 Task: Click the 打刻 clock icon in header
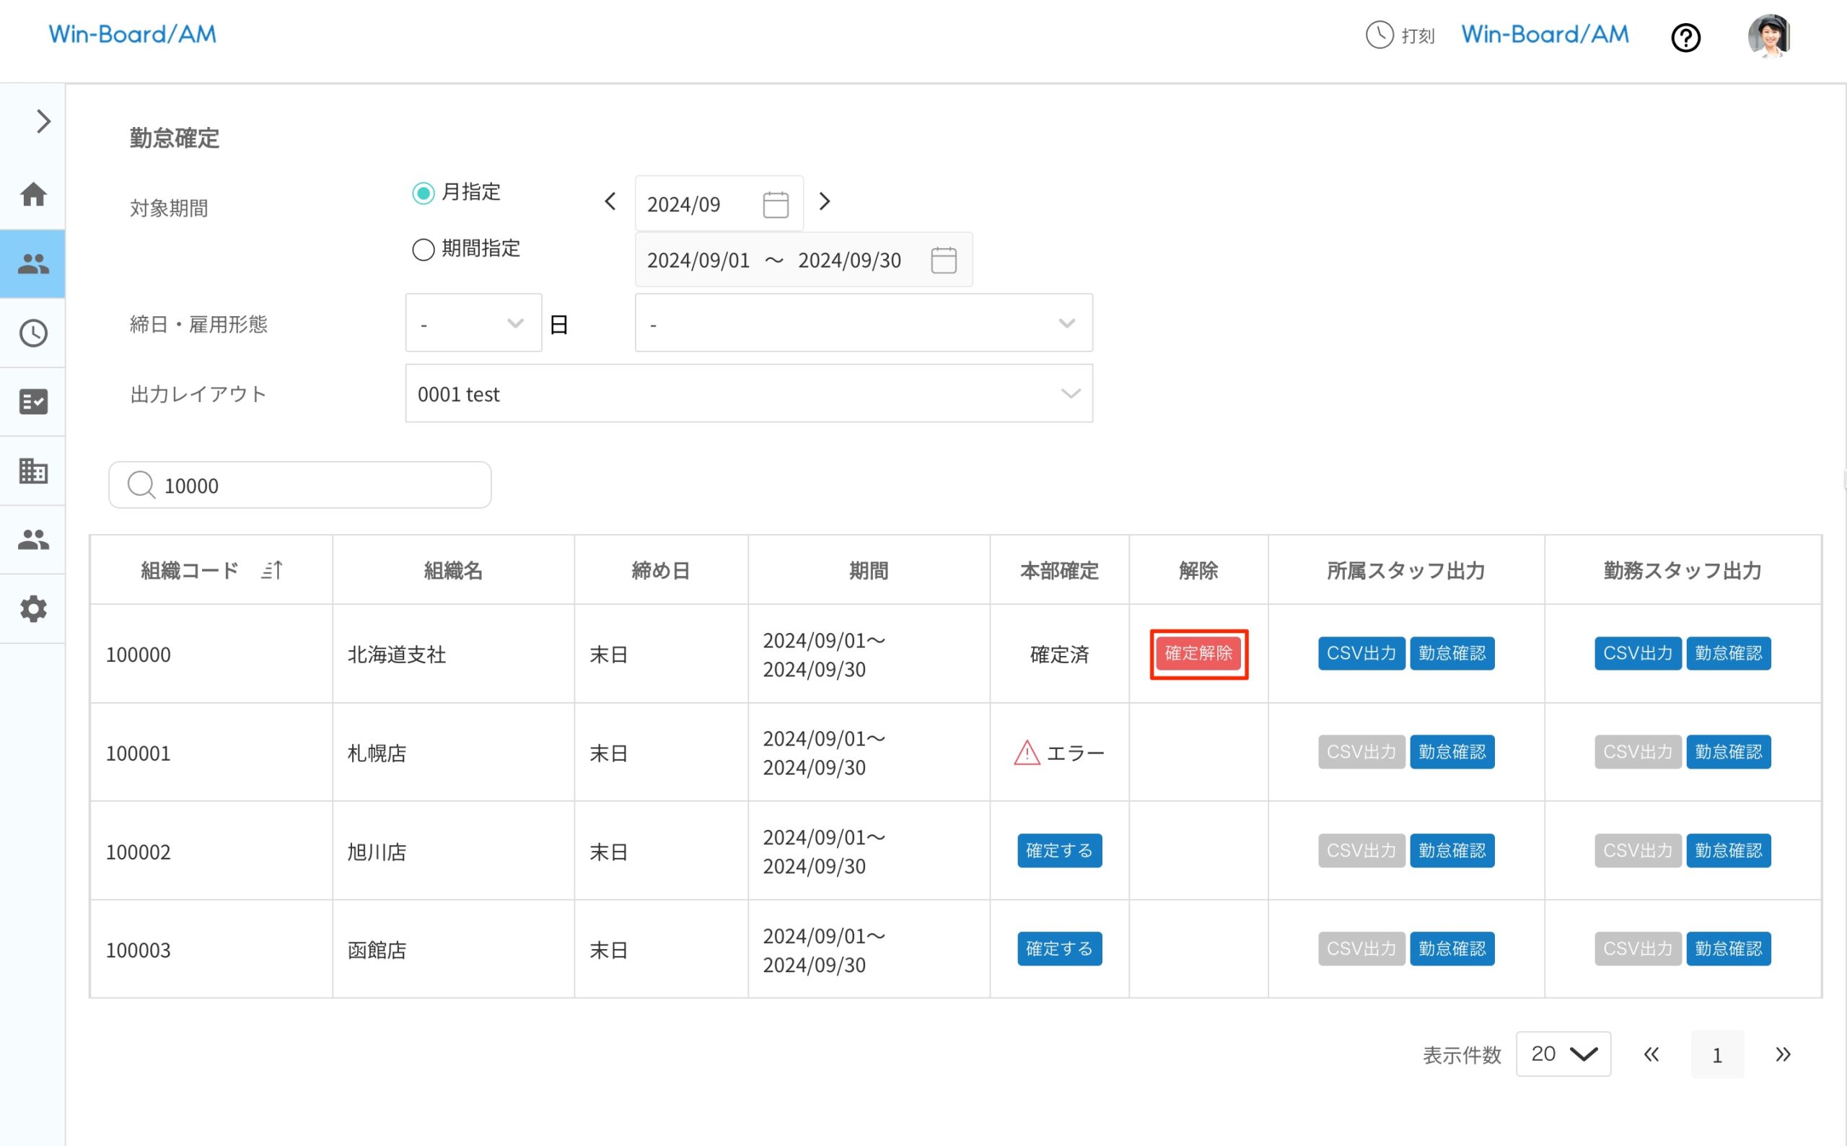pos(1379,35)
